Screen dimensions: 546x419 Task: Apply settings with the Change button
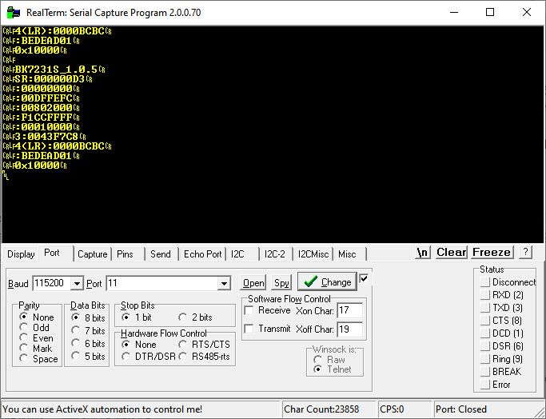(x=327, y=281)
